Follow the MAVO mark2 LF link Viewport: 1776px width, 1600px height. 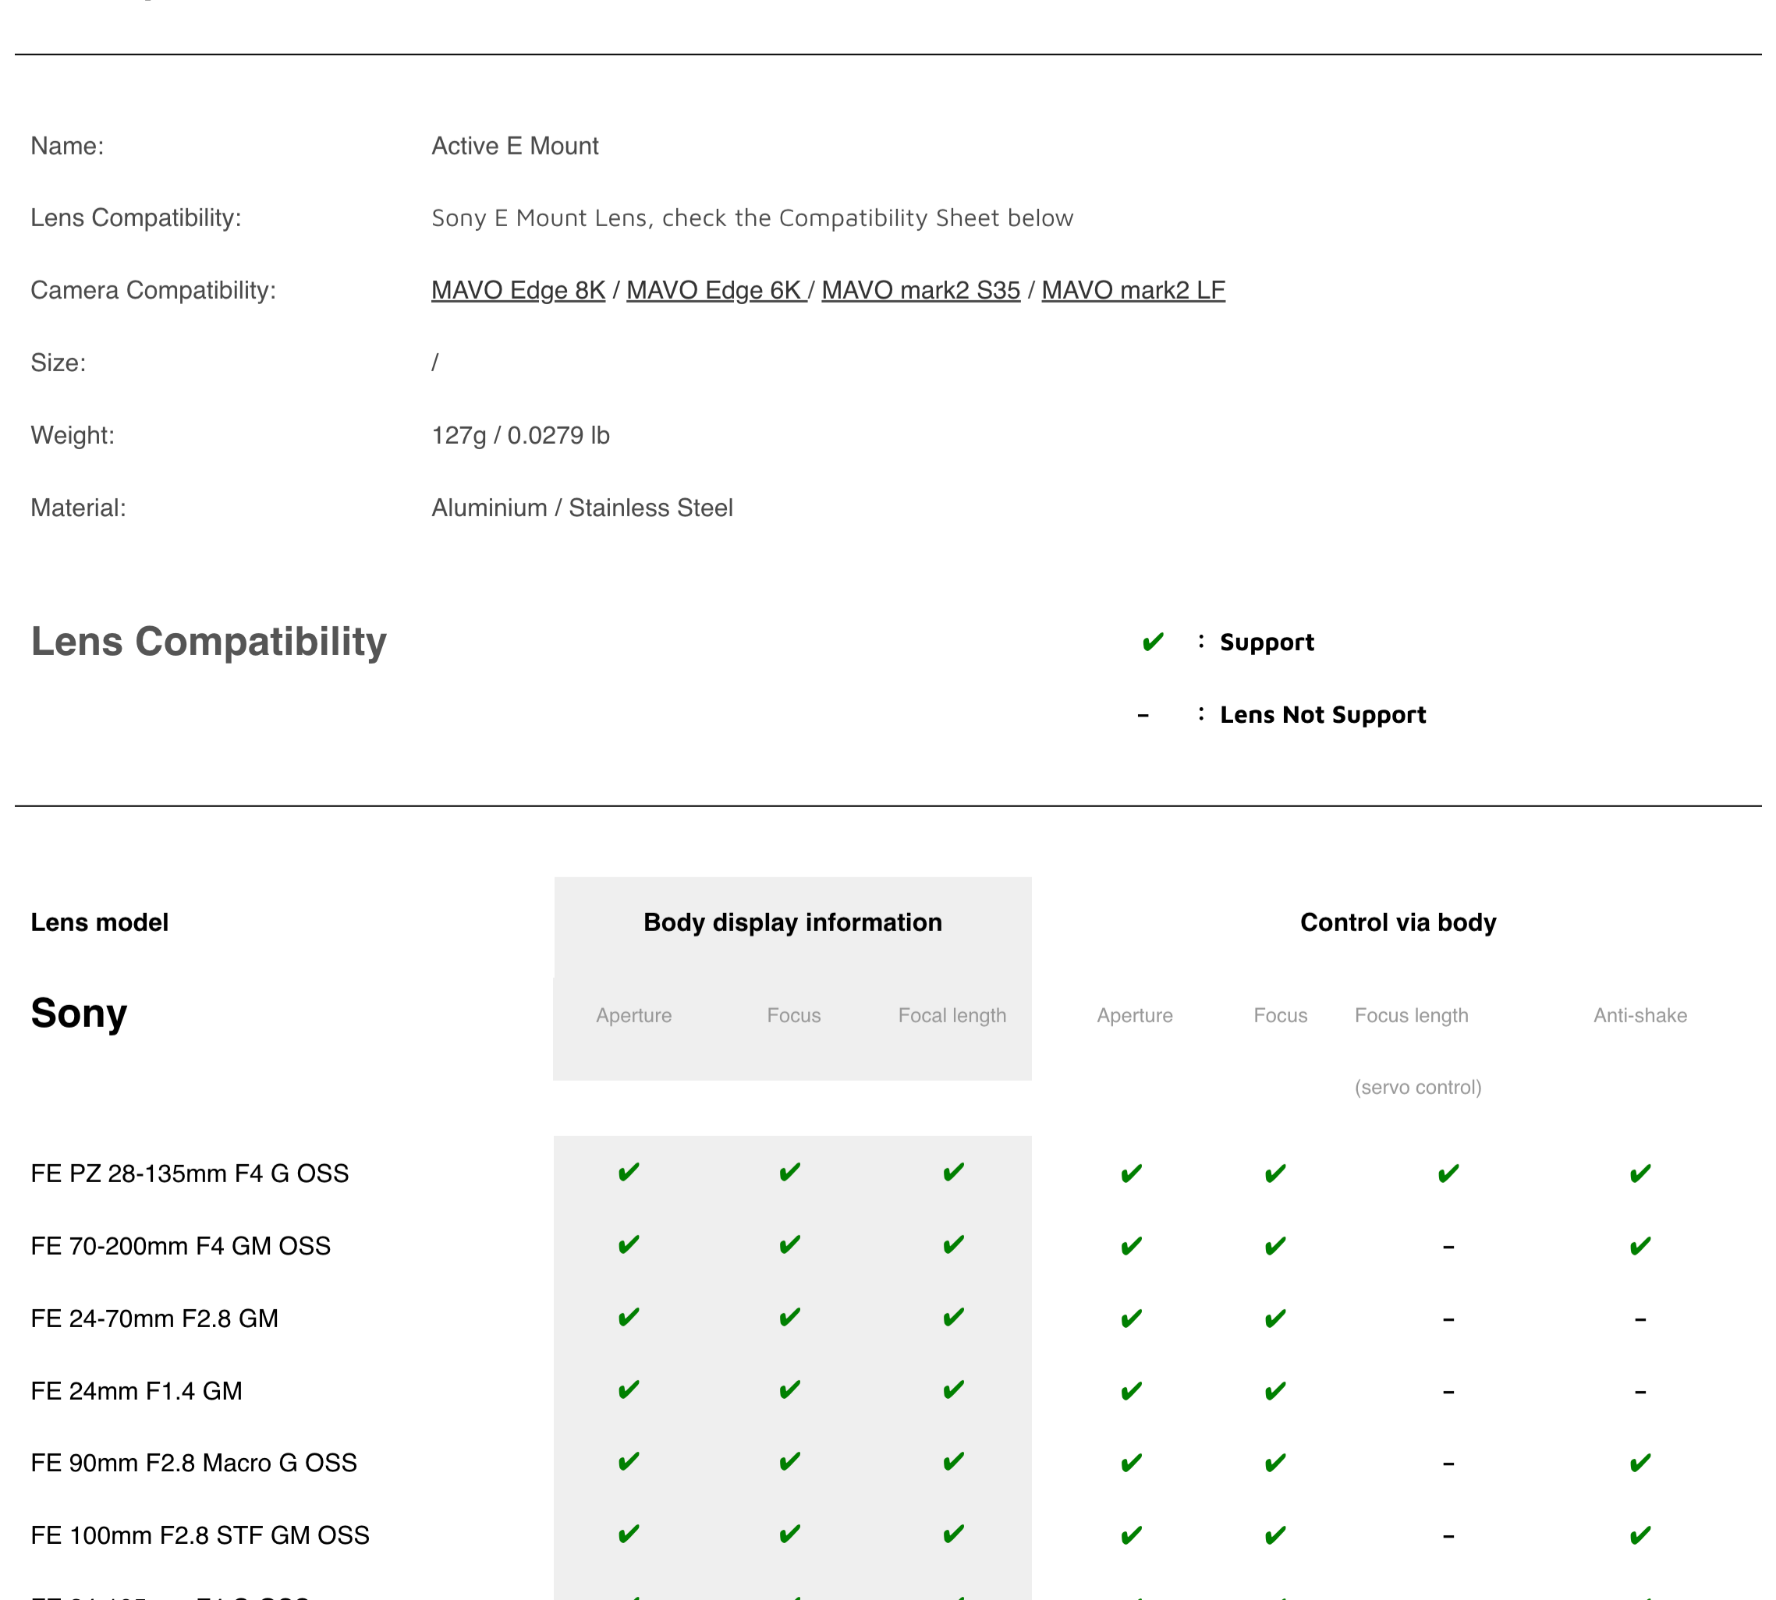coord(1133,290)
